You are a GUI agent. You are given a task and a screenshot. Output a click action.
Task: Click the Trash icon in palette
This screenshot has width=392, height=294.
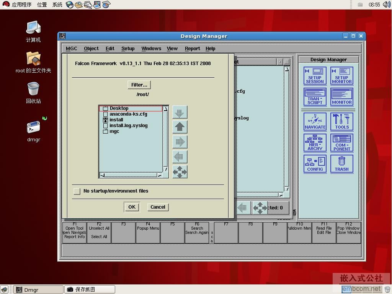(341, 163)
